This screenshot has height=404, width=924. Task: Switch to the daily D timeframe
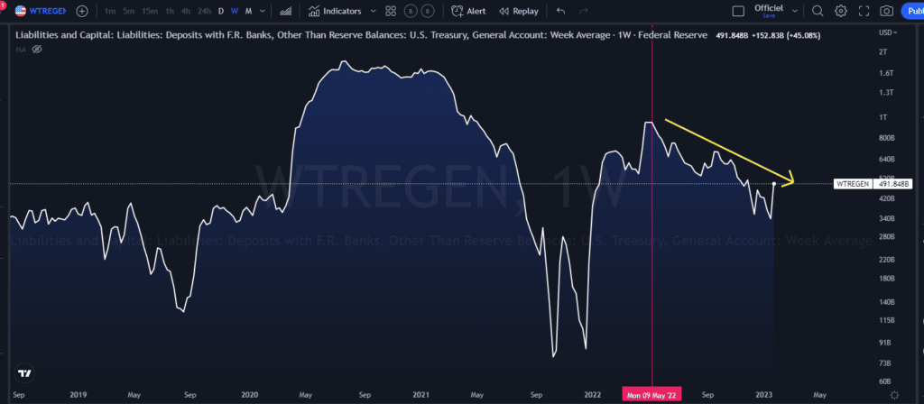click(221, 11)
